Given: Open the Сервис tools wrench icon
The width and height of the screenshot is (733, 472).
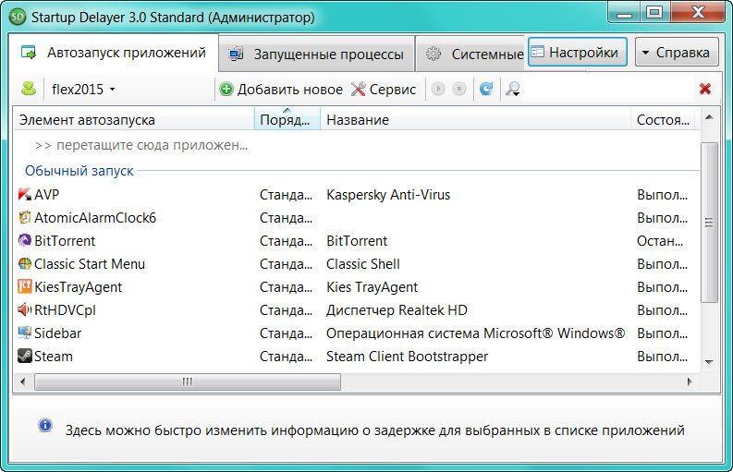Looking at the screenshot, I should [x=358, y=89].
